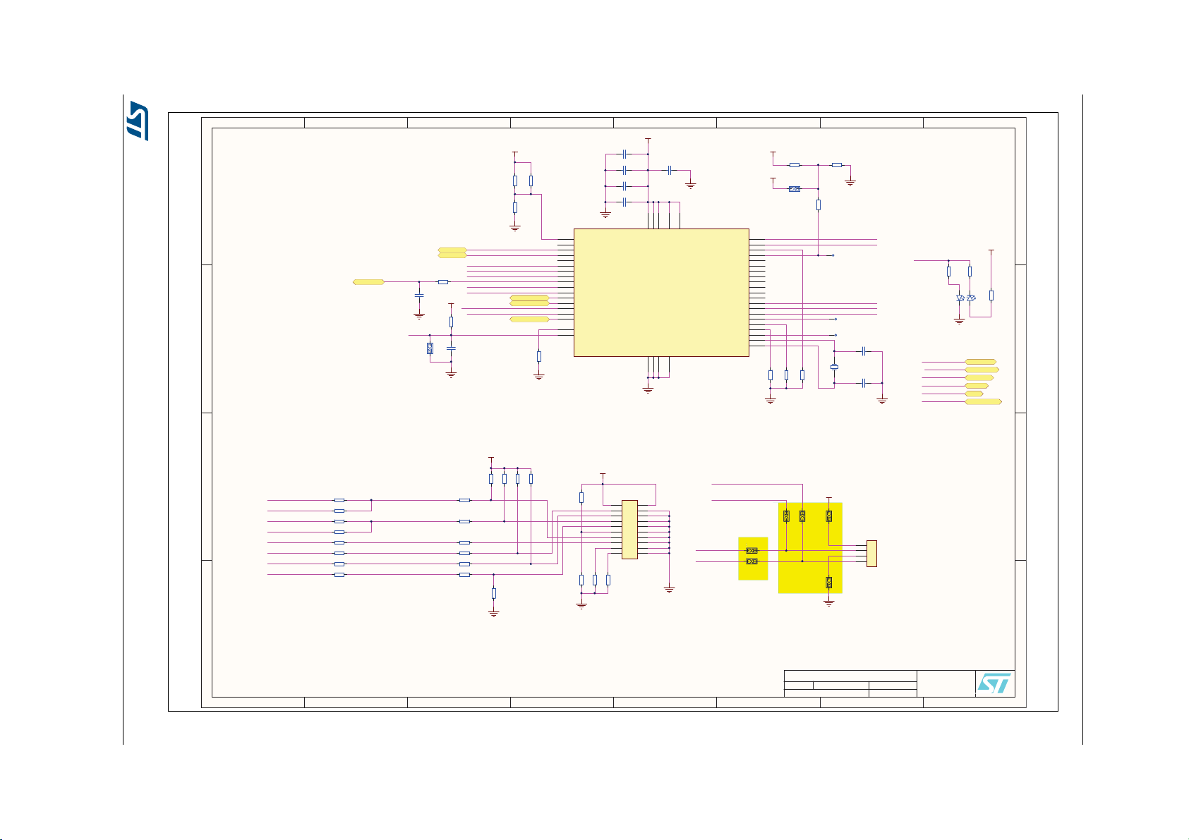
Task: Select the jumper symbol above the microcontroller's right side
Action: click(x=795, y=189)
